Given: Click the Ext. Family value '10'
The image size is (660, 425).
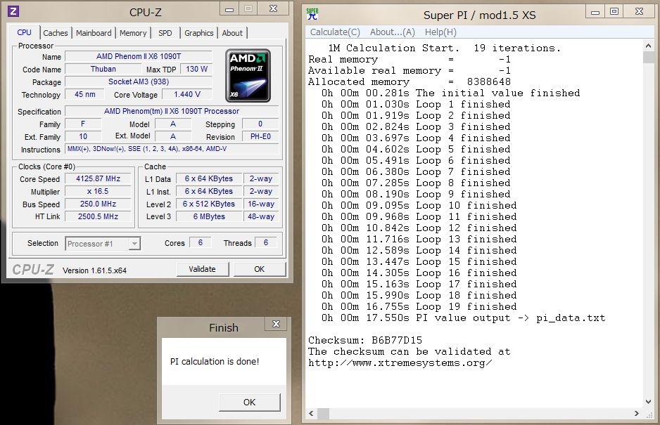Looking at the screenshot, I should tap(83, 136).
